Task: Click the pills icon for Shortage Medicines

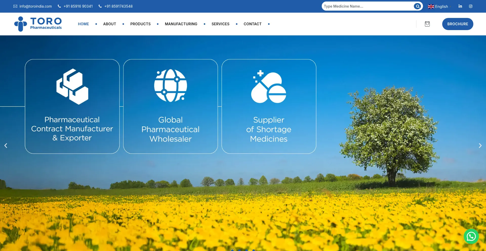Action: [x=269, y=87]
